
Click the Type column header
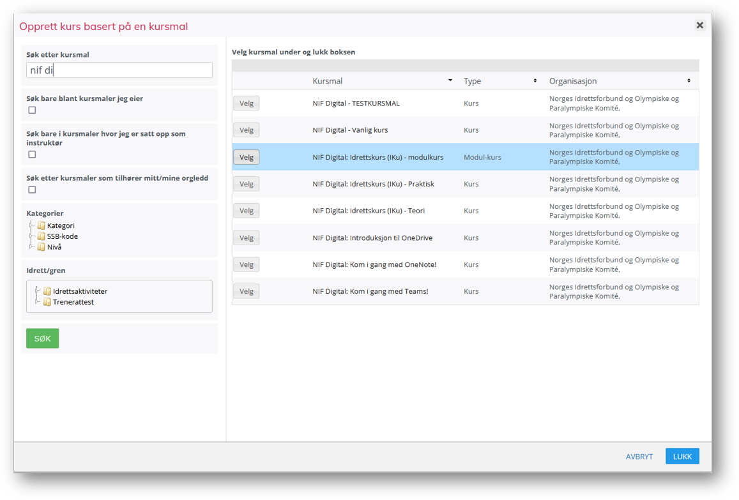[472, 81]
